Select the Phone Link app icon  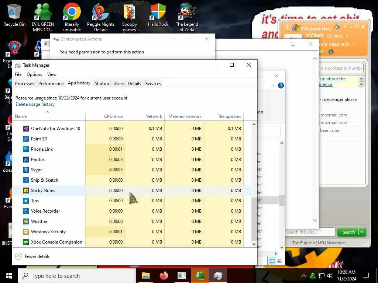click(x=26, y=149)
